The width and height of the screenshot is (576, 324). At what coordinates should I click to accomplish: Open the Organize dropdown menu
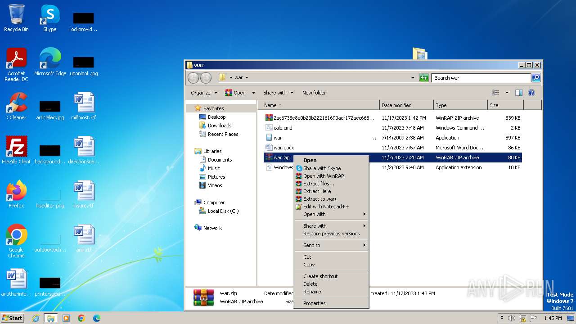point(204,93)
